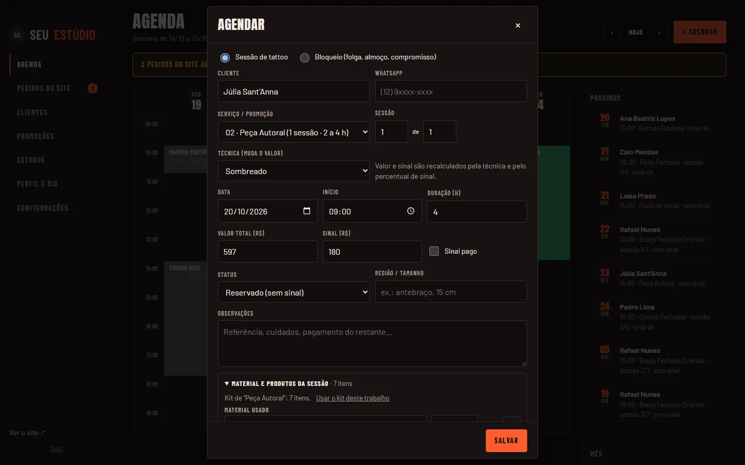The height and width of the screenshot is (465, 745).
Task: Go to the next week arrow
Action: (659, 32)
